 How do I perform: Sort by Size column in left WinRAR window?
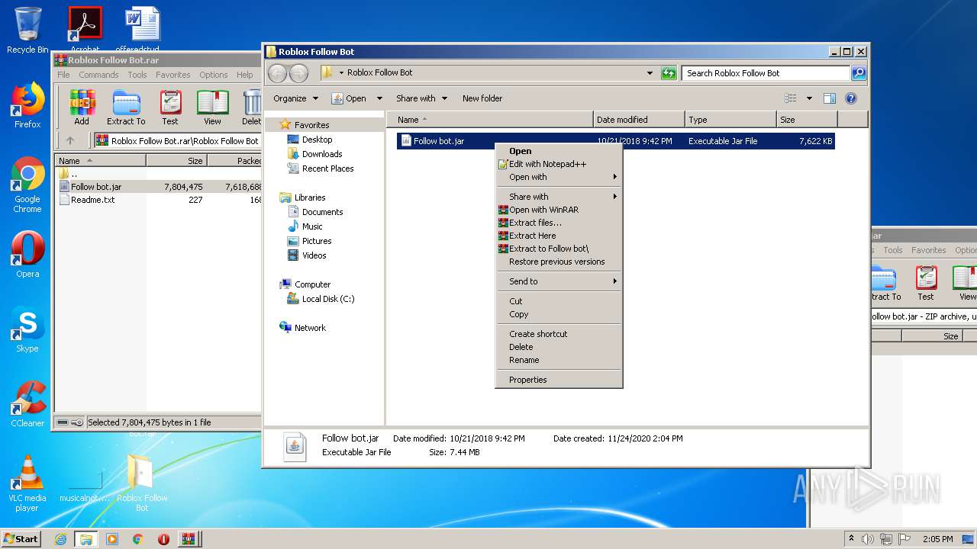tap(176, 161)
